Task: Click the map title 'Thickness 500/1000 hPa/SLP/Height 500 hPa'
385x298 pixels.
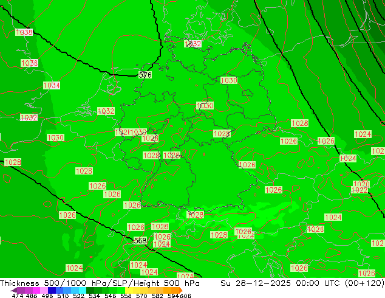Action: coord(100,283)
